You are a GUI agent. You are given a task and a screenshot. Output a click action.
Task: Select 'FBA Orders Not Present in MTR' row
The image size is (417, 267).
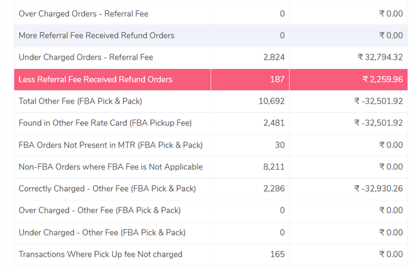click(211, 145)
